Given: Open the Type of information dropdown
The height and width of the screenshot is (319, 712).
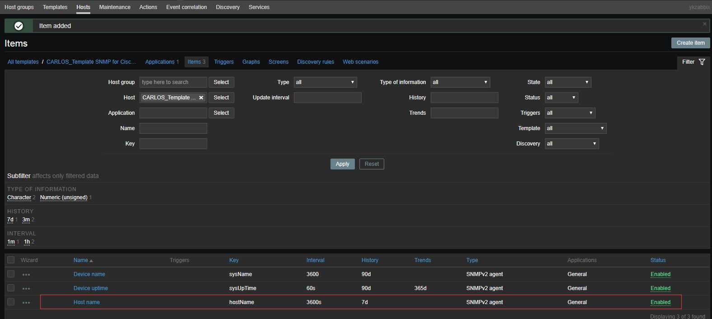Looking at the screenshot, I should click(460, 82).
